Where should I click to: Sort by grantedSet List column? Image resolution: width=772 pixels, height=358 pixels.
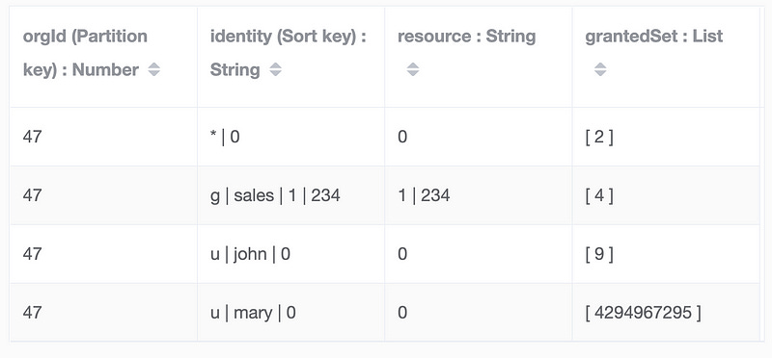point(599,69)
